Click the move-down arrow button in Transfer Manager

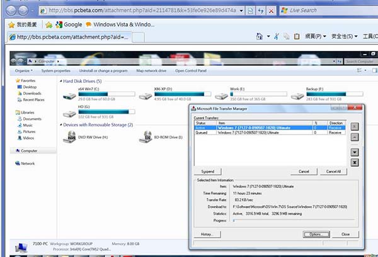click(x=354, y=152)
